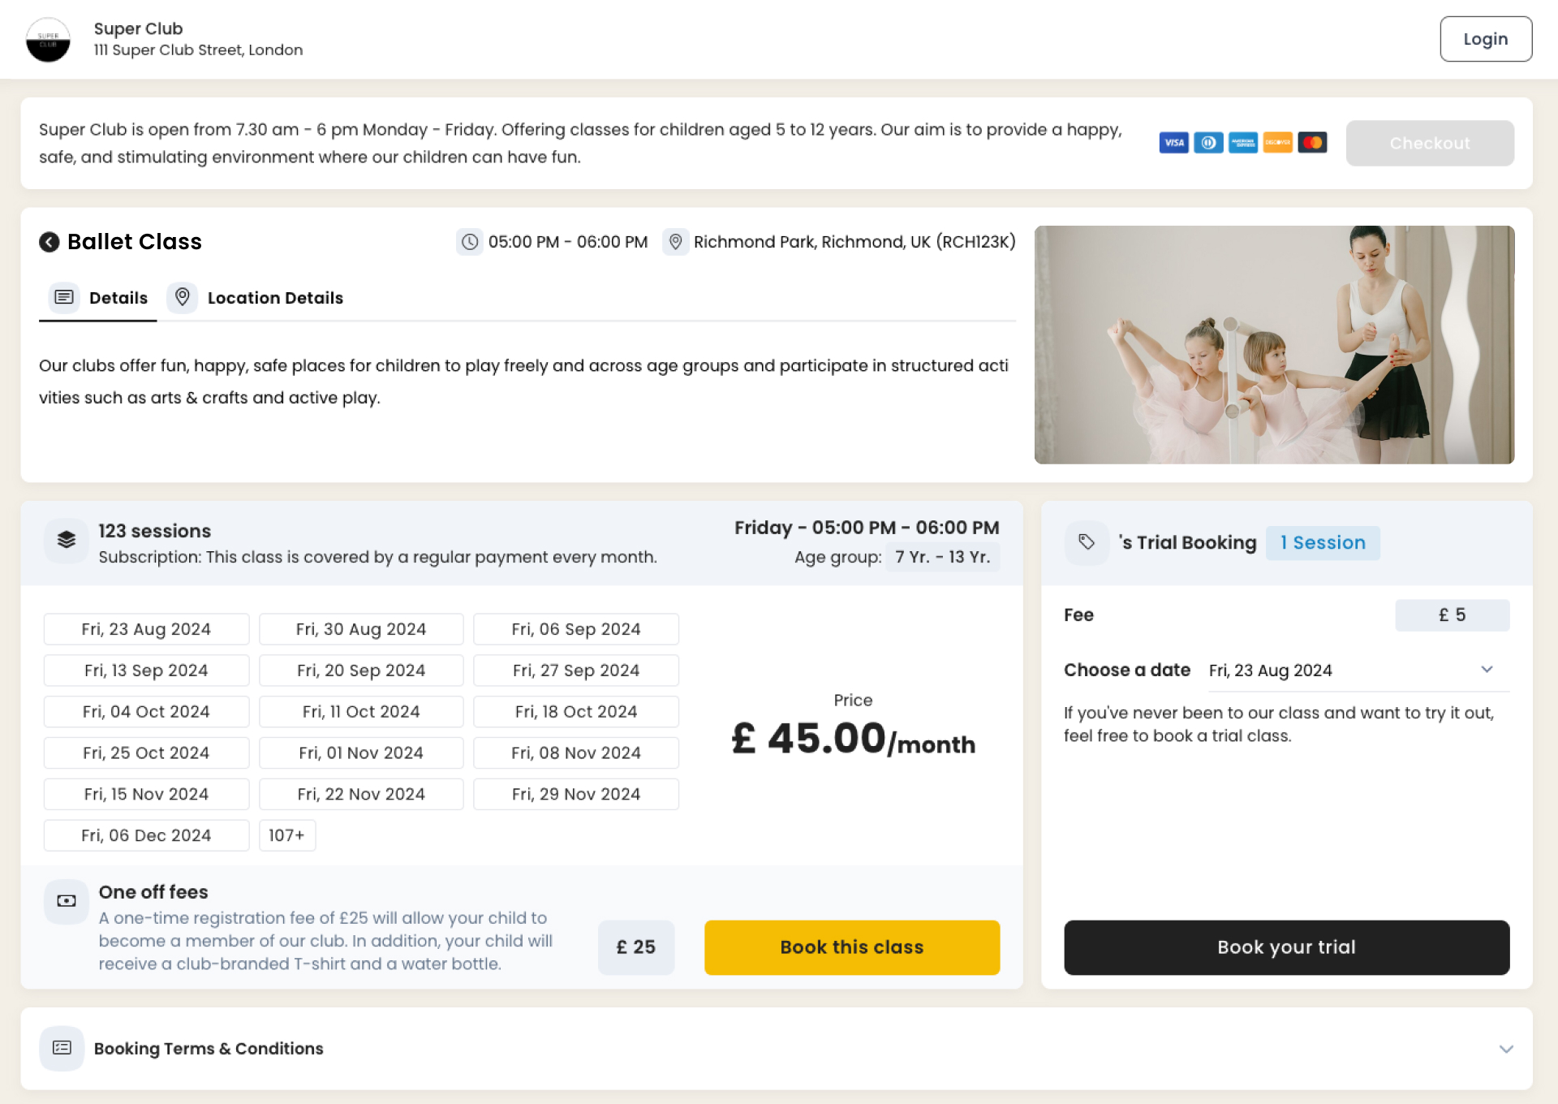The image size is (1558, 1104).
Task: Expand Booking Terms & Conditions section
Action: 1506,1049
